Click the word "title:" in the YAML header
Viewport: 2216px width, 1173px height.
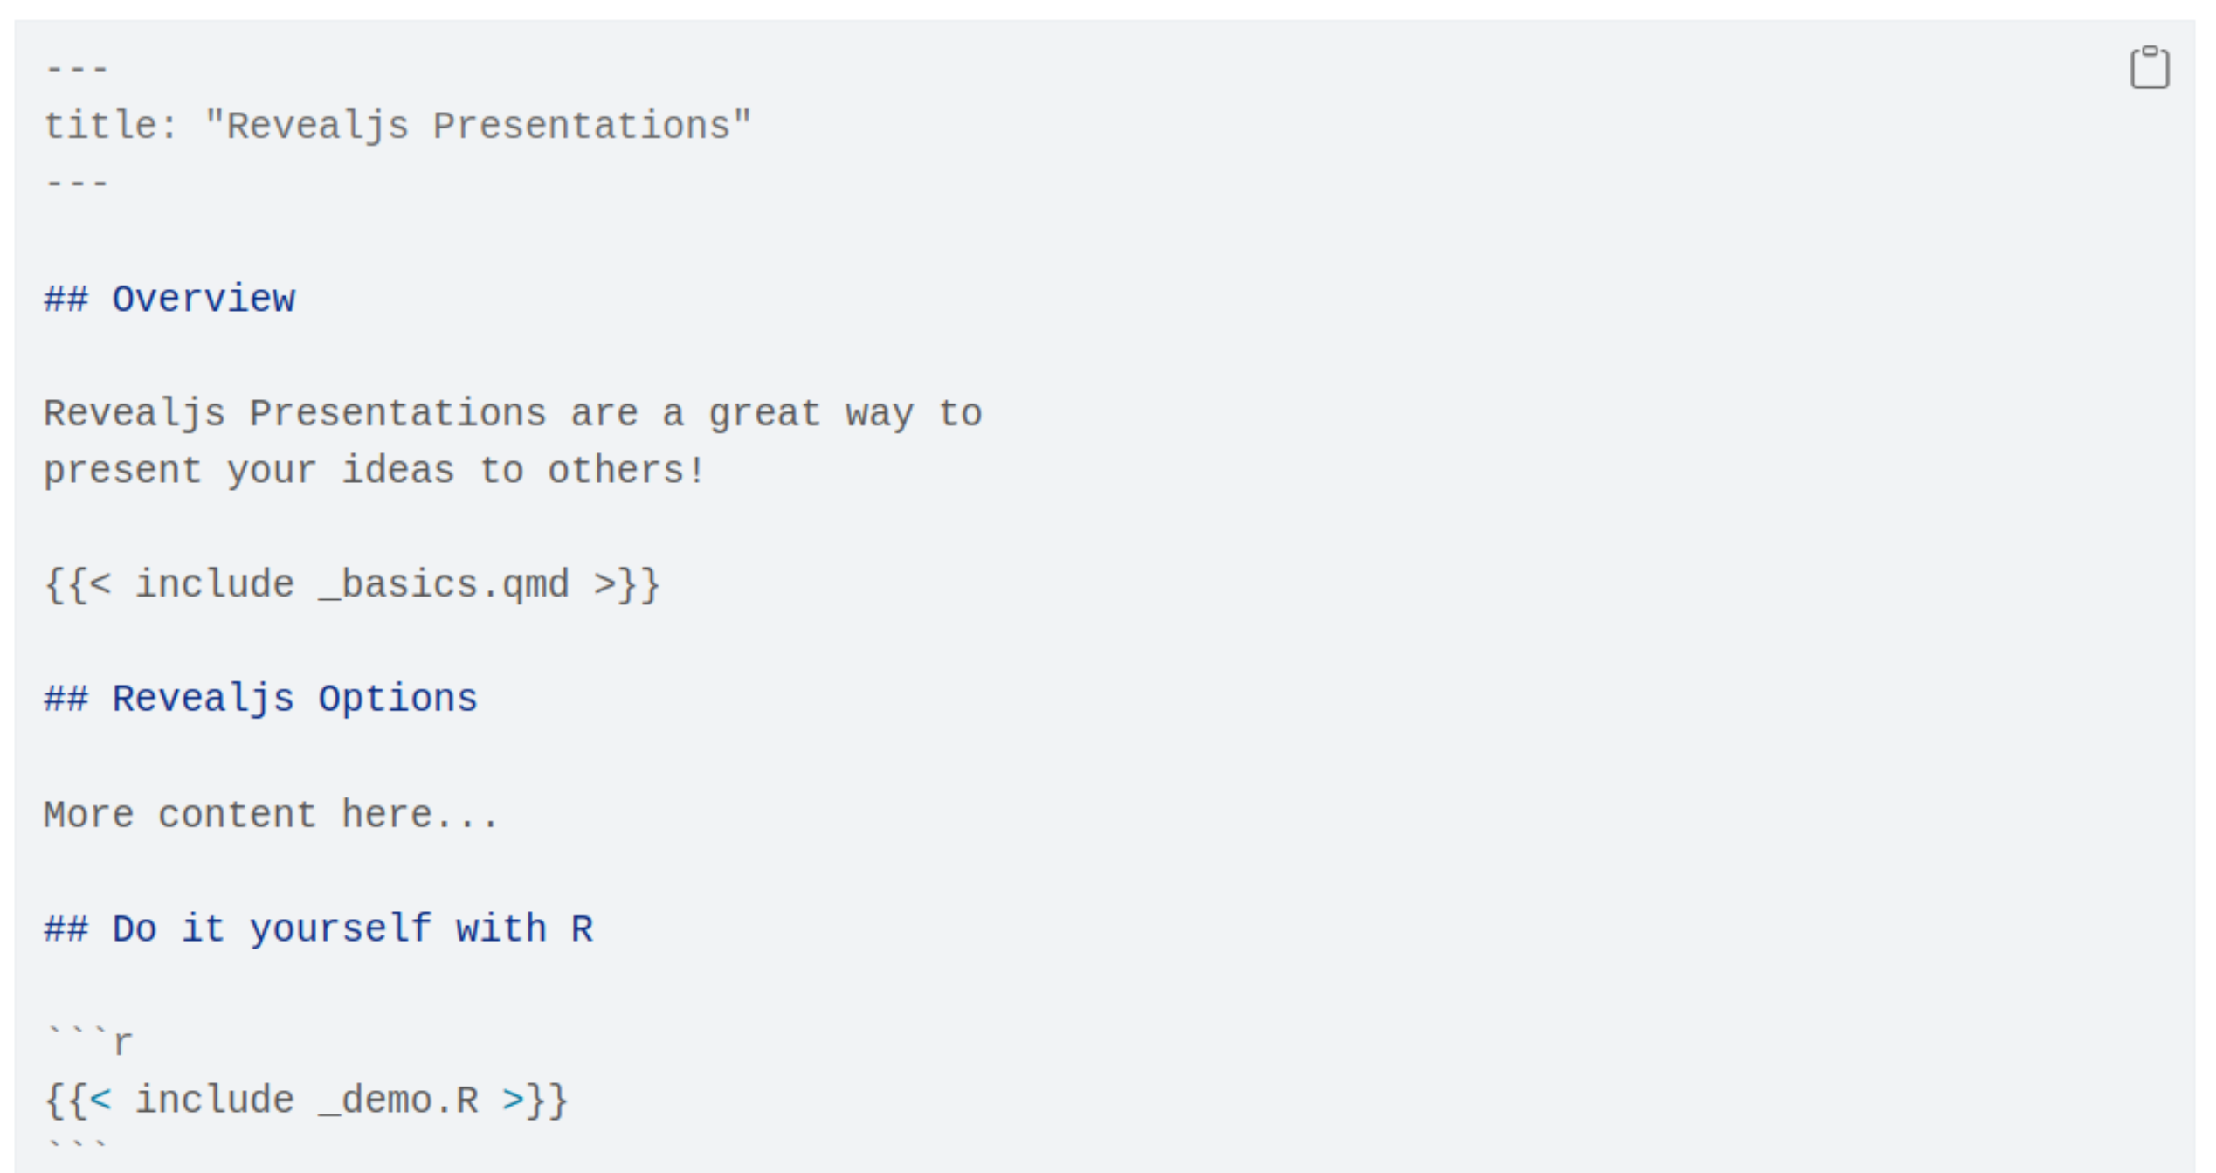point(111,127)
